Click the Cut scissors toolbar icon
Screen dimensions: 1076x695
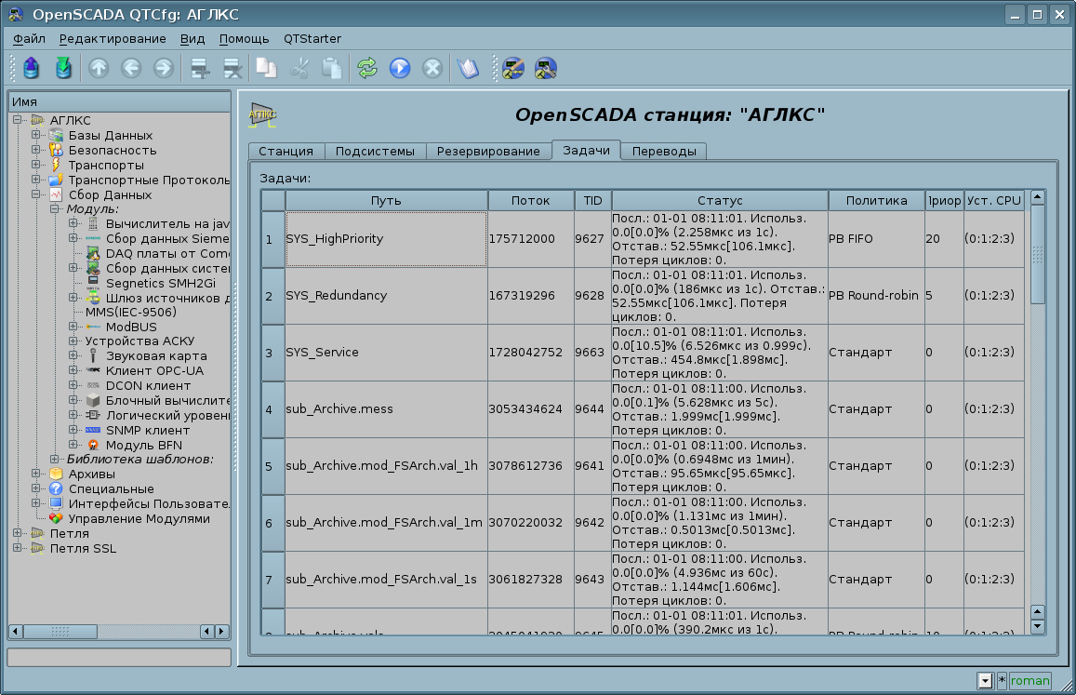(299, 68)
